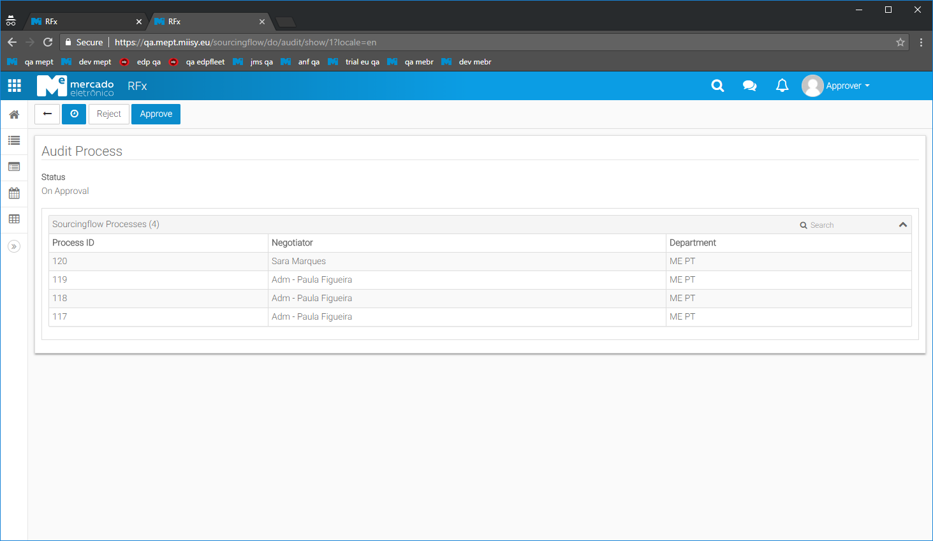
Task: Select process row 120 Sara Marques
Action: 298,261
